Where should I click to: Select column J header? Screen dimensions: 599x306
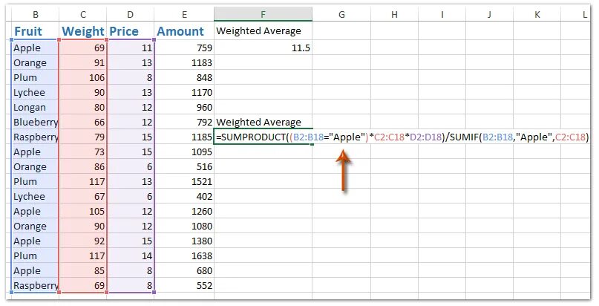pyautogui.click(x=489, y=15)
